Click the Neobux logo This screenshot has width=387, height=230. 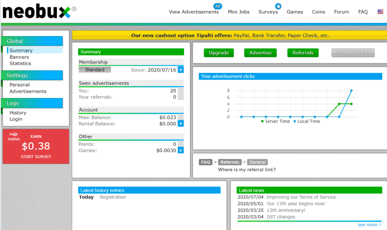39,11
